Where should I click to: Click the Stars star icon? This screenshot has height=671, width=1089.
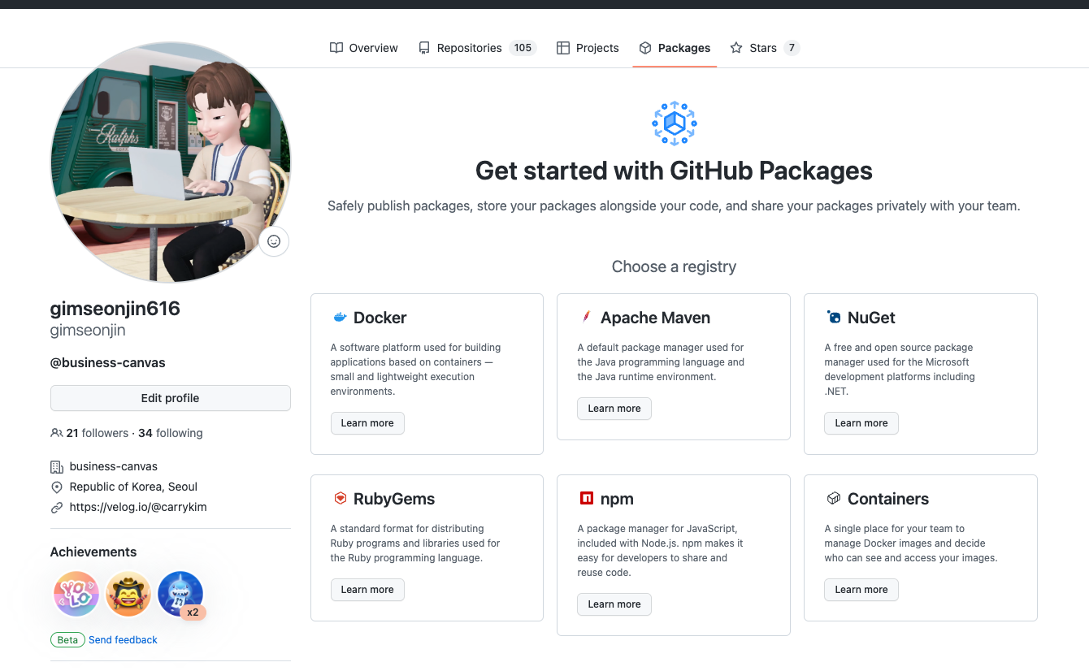736,48
